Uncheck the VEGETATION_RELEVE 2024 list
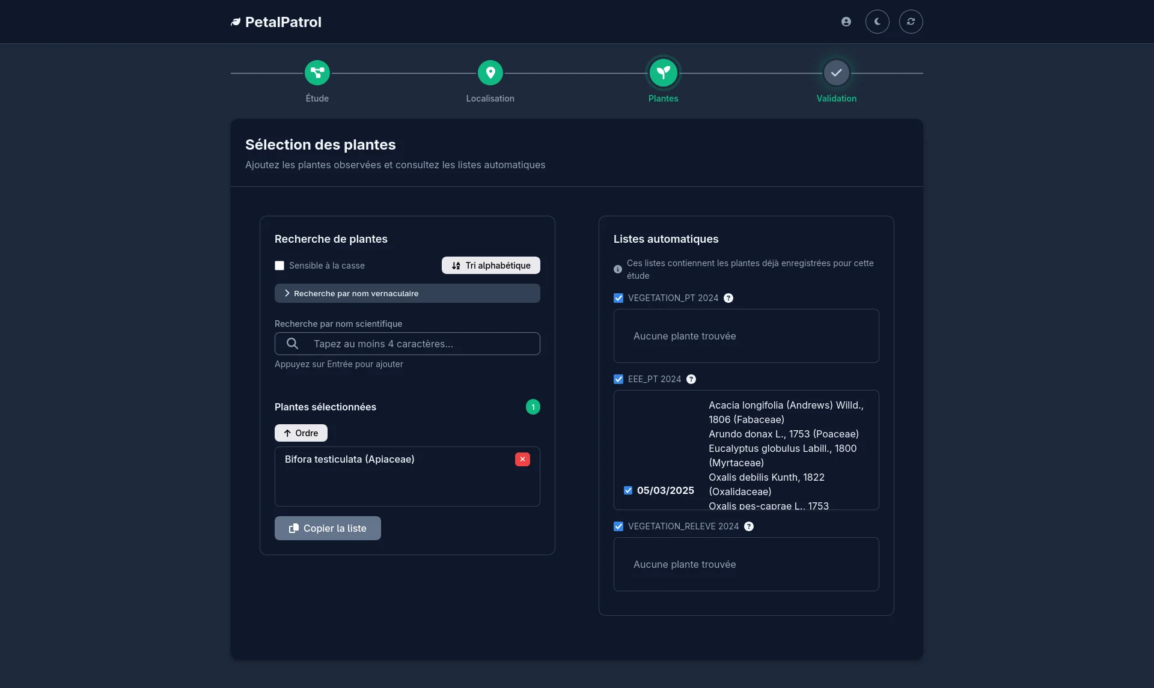The image size is (1154, 688). 618,526
